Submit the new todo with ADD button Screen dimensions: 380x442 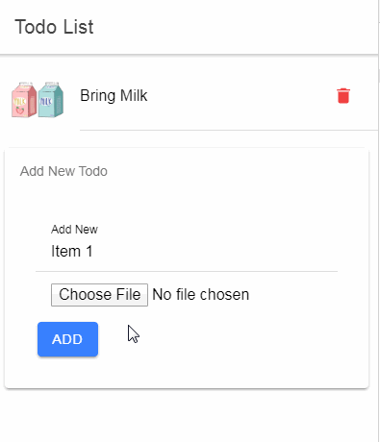tap(67, 339)
